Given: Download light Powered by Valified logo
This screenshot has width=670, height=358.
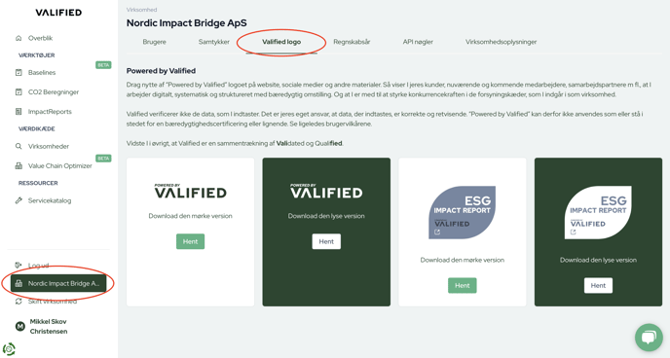Looking at the screenshot, I should (x=326, y=241).
